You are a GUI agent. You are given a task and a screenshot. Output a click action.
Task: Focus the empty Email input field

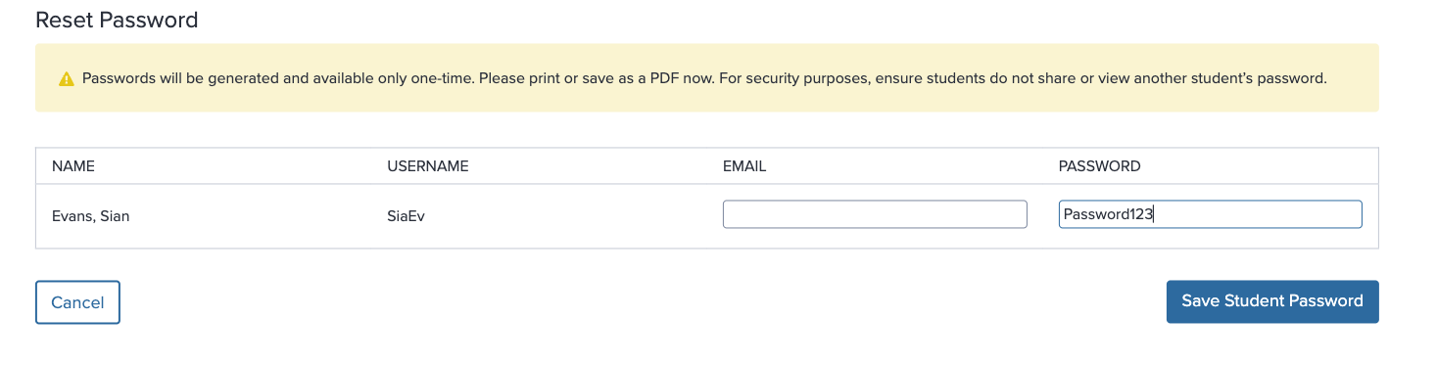tap(875, 214)
